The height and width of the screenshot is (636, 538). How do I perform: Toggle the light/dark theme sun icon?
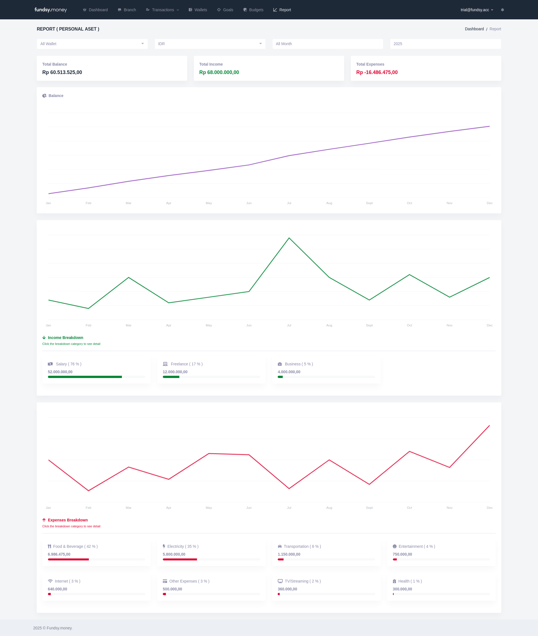click(502, 10)
